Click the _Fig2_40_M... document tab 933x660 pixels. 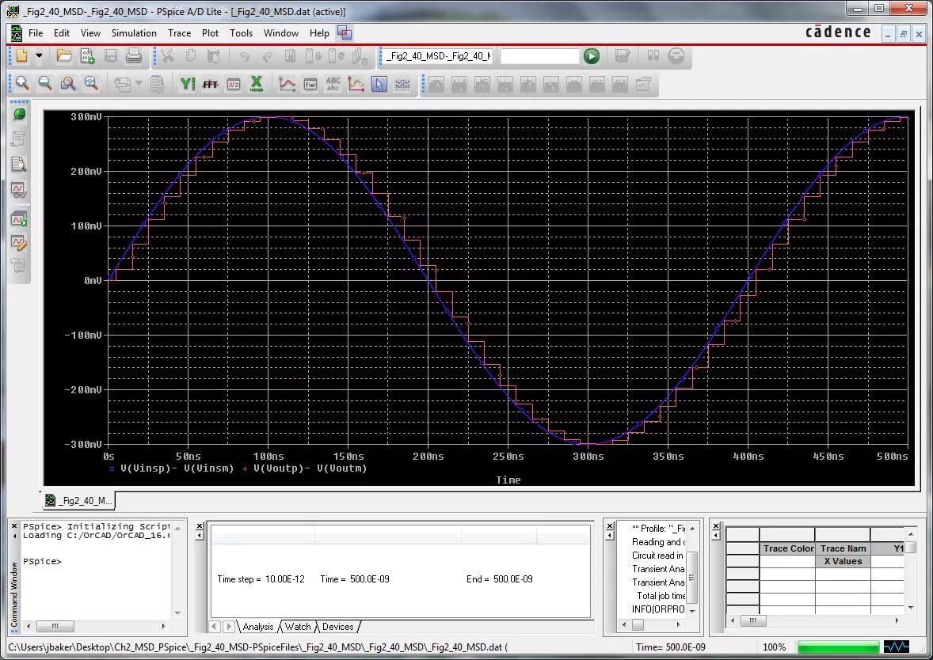click(79, 500)
